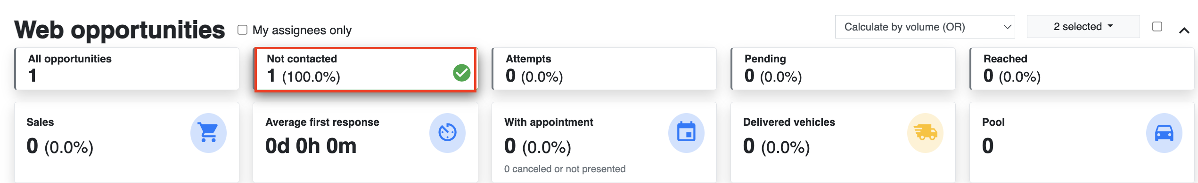Collapse the Web opportunities section

pyautogui.click(x=1184, y=30)
